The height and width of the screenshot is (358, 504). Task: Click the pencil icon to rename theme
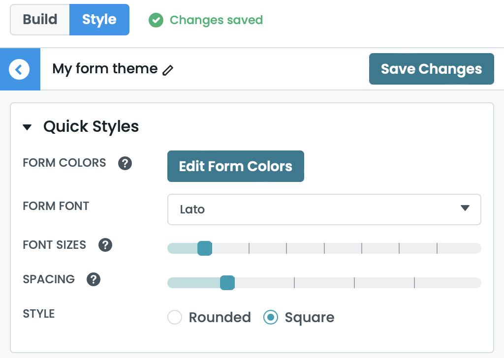point(168,70)
